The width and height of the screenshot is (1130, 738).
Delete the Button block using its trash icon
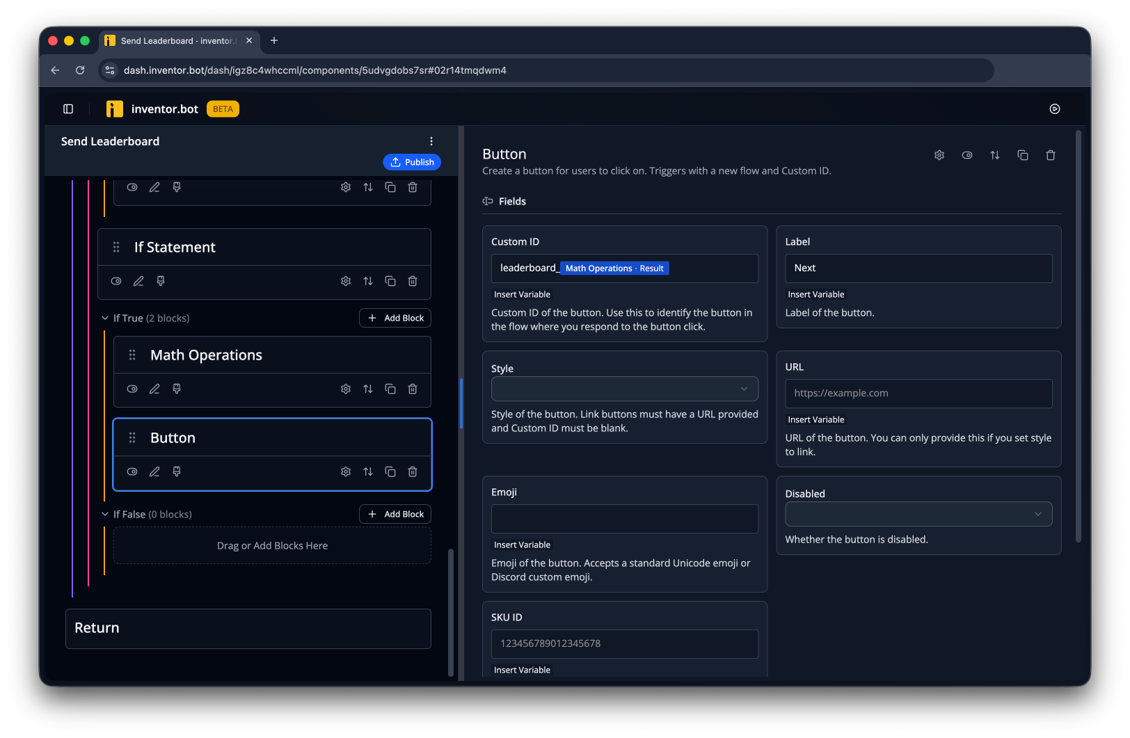click(x=413, y=472)
